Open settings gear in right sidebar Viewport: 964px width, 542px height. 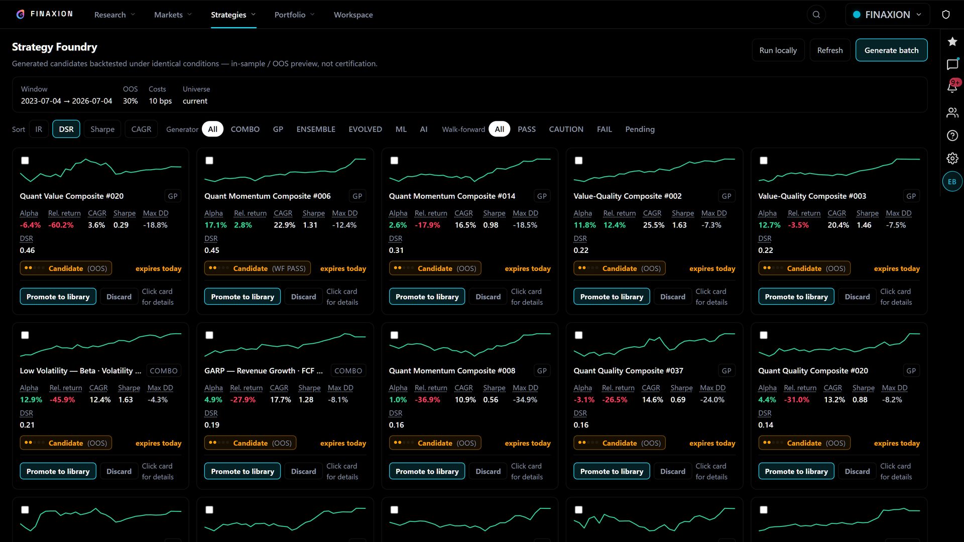pos(952,159)
